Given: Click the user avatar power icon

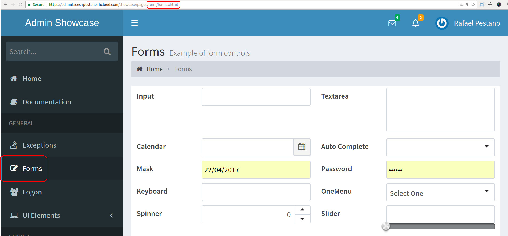Looking at the screenshot, I should (x=442, y=23).
